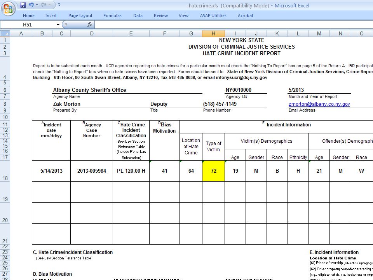Select the Bias Motivation cell 41

(164, 171)
